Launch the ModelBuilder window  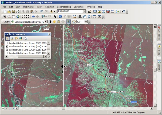pyautogui.click(x=117, y=11)
